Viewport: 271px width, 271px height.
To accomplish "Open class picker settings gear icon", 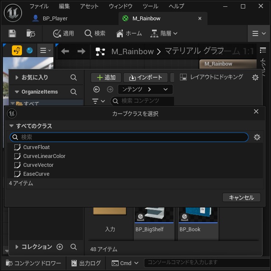I will pyautogui.click(x=257, y=137).
